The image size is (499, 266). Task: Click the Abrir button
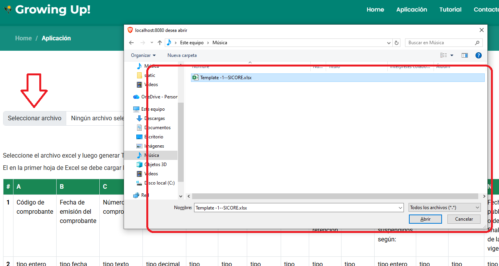[x=425, y=219]
